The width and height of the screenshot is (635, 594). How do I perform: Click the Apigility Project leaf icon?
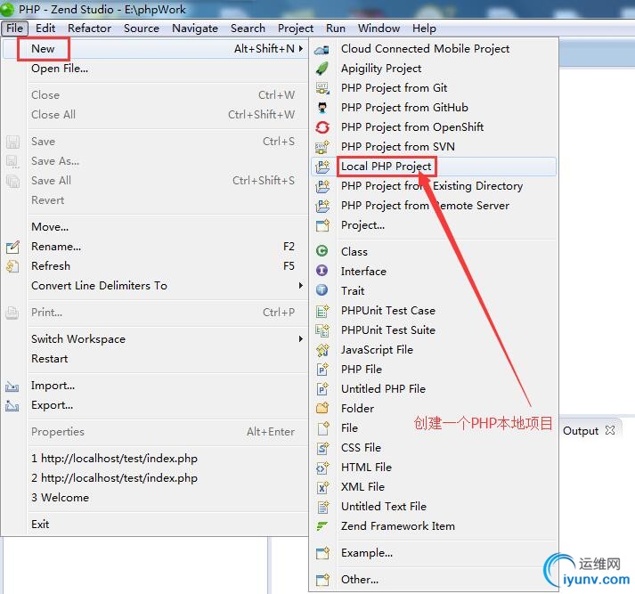coord(322,69)
